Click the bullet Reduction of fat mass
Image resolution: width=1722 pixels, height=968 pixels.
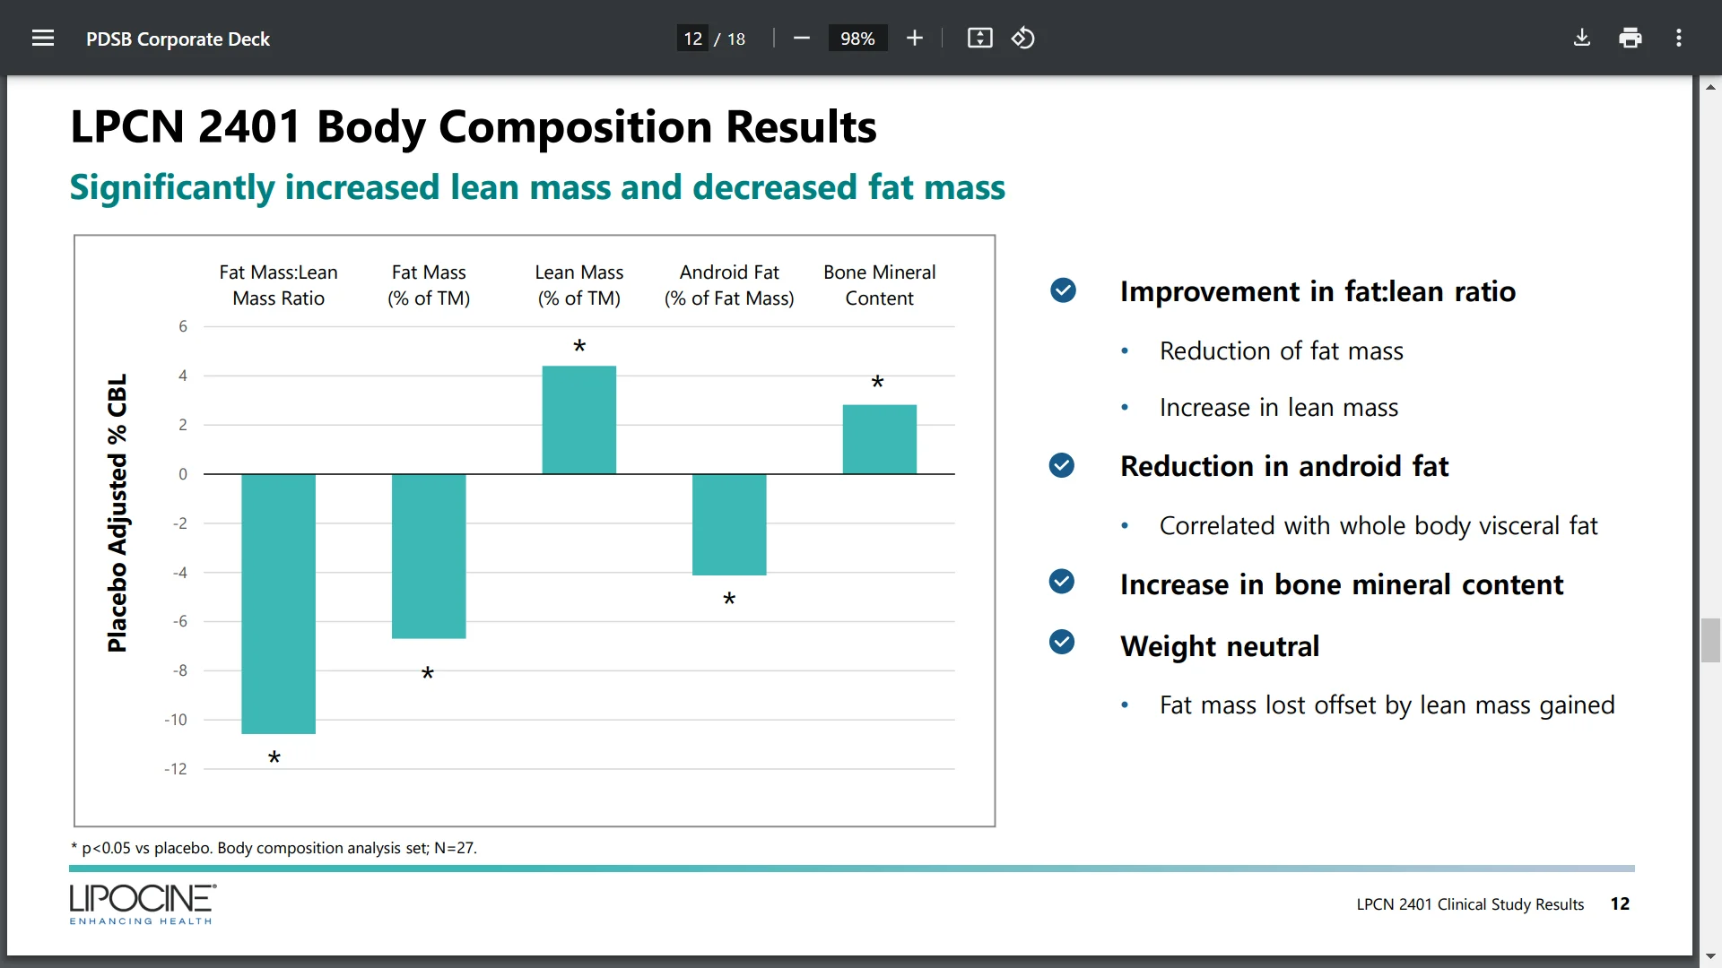point(1281,351)
